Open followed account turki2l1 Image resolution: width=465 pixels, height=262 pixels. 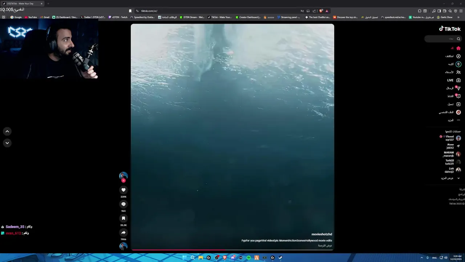click(x=453, y=162)
